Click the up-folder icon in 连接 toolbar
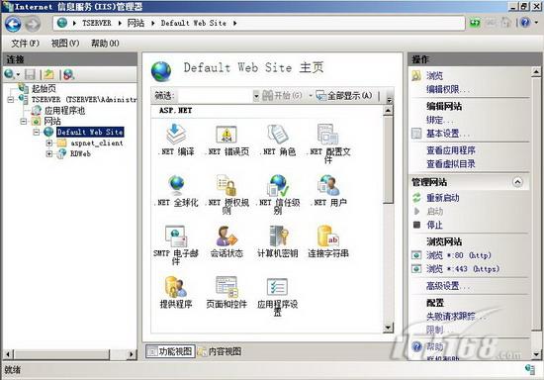 48,74
